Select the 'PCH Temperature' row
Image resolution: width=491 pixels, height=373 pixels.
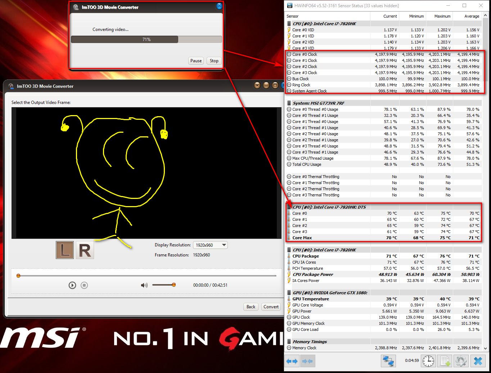click(x=384, y=268)
